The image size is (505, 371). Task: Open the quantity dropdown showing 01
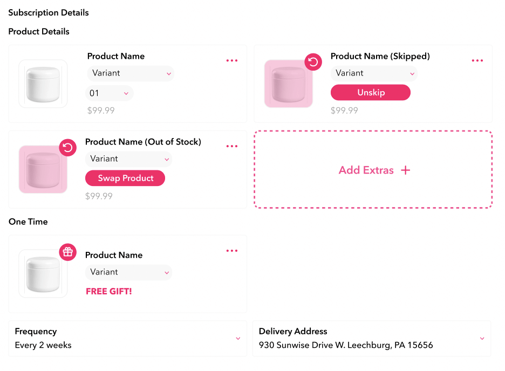(x=109, y=93)
